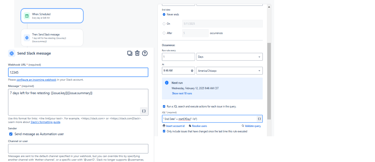The width and height of the screenshot is (375, 162).
Task: Click the Validate query link
Action: point(251,126)
